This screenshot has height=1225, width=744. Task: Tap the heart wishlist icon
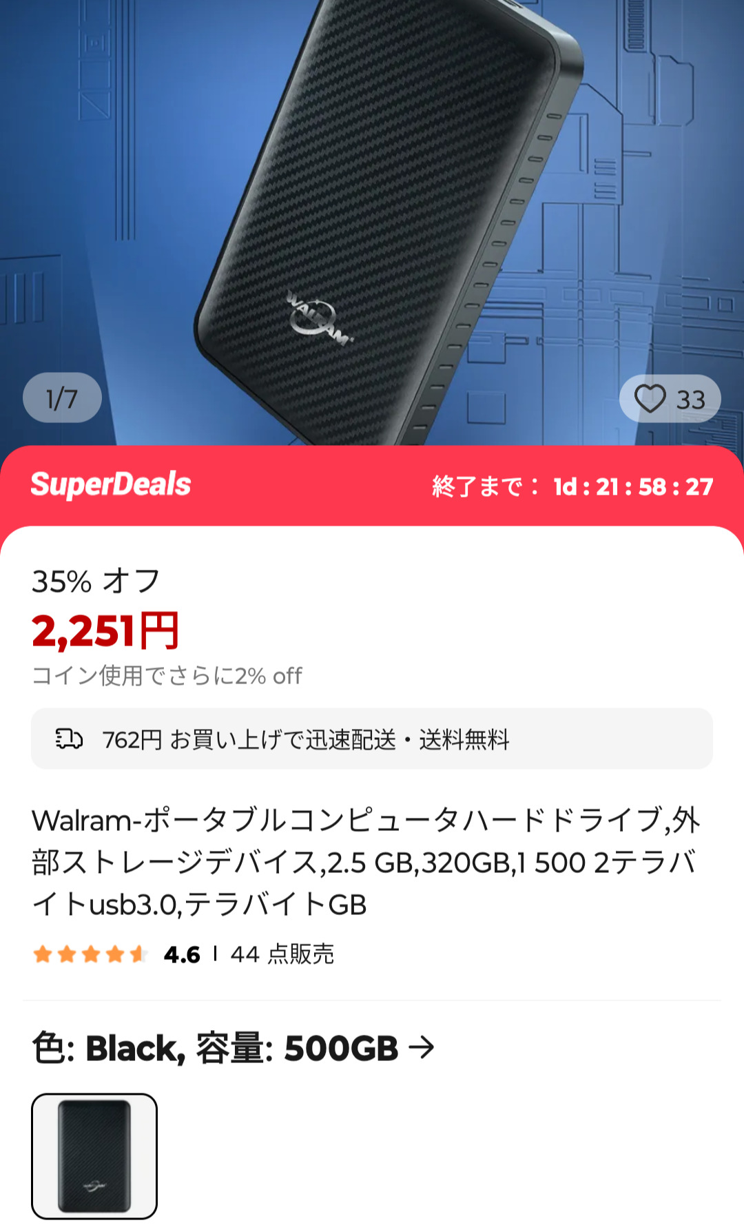click(x=650, y=399)
